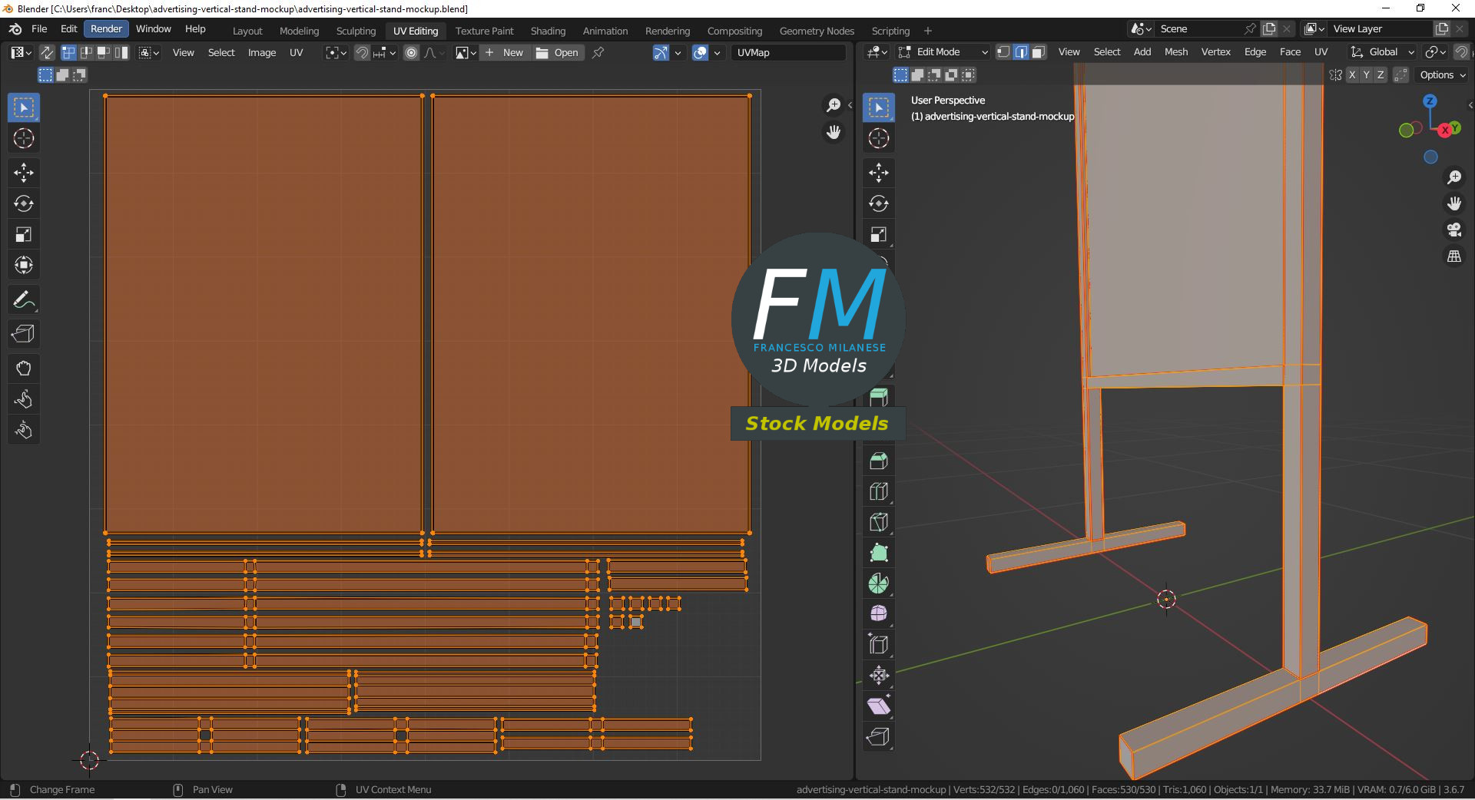Select the Poly Build tool

click(879, 553)
